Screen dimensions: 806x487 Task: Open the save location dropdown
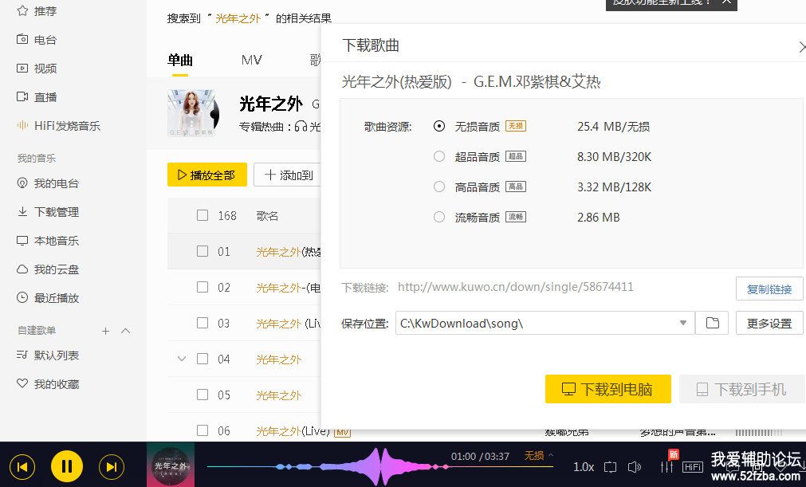click(683, 323)
